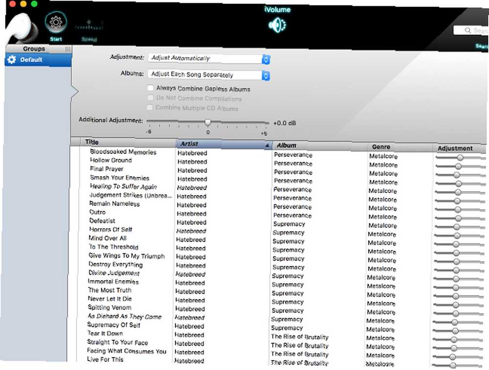
Task: Select song "As Diehard As They Come"
Action: pyautogui.click(x=124, y=316)
